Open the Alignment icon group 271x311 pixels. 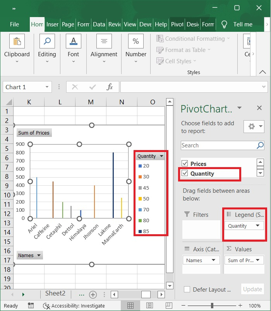pyautogui.click(x=104, y=41)
